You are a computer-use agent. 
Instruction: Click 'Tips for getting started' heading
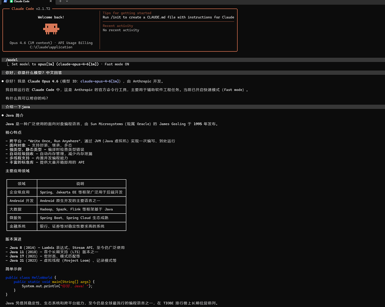127,13
